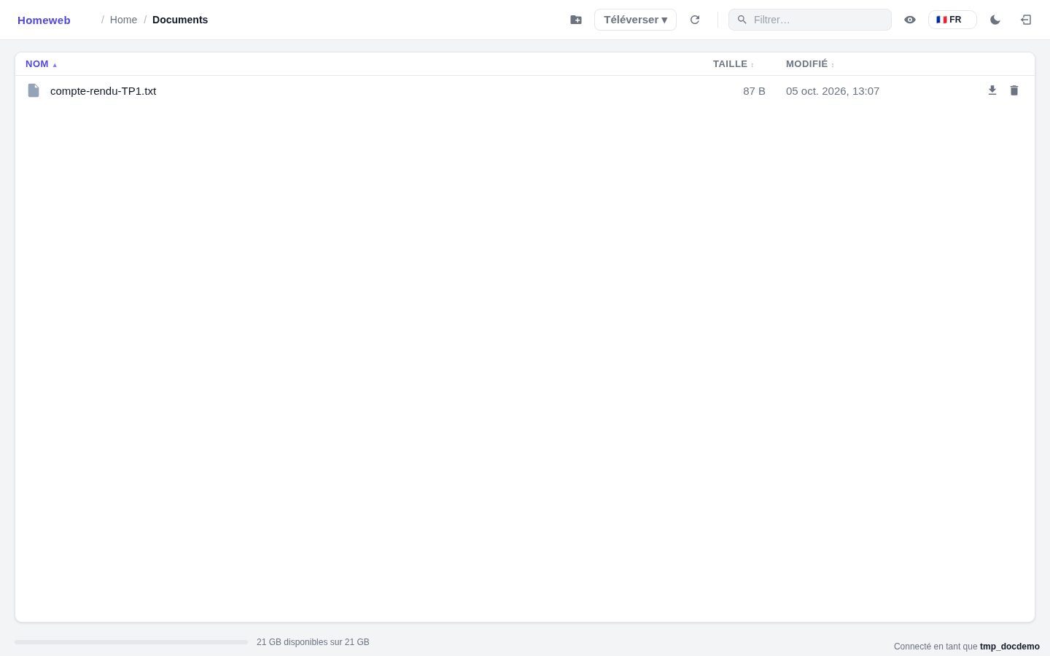Toggle hidden files with the eye icon
Image resolution: width=1050 pixels, height=656 pixels.
(910, 20)
